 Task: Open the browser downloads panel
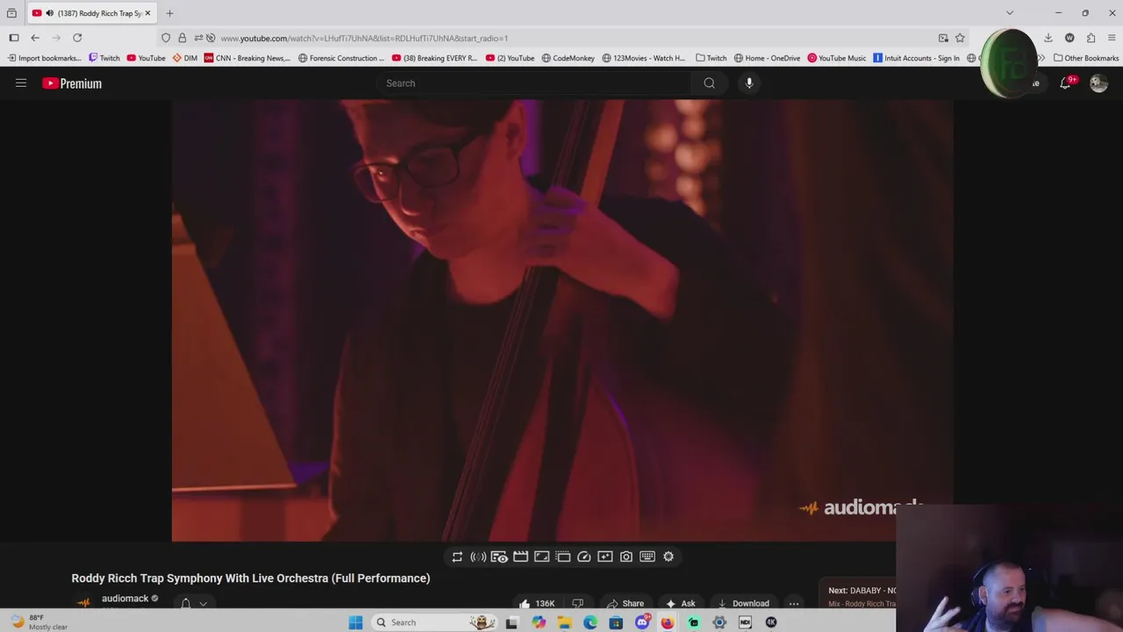click(1048, 38)
